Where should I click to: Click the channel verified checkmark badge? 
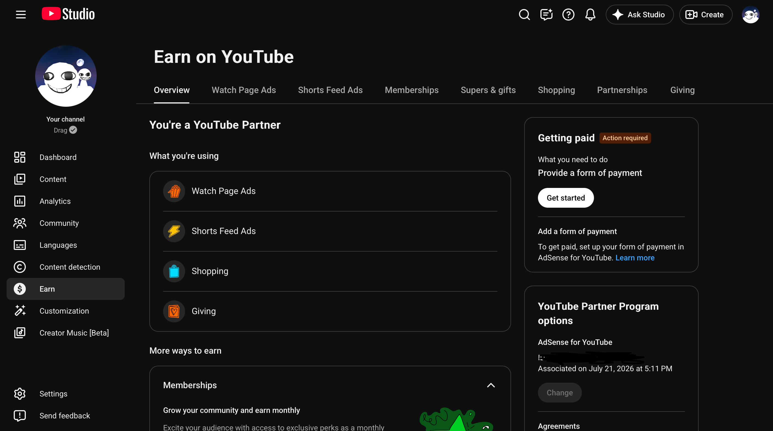[73, 130]
